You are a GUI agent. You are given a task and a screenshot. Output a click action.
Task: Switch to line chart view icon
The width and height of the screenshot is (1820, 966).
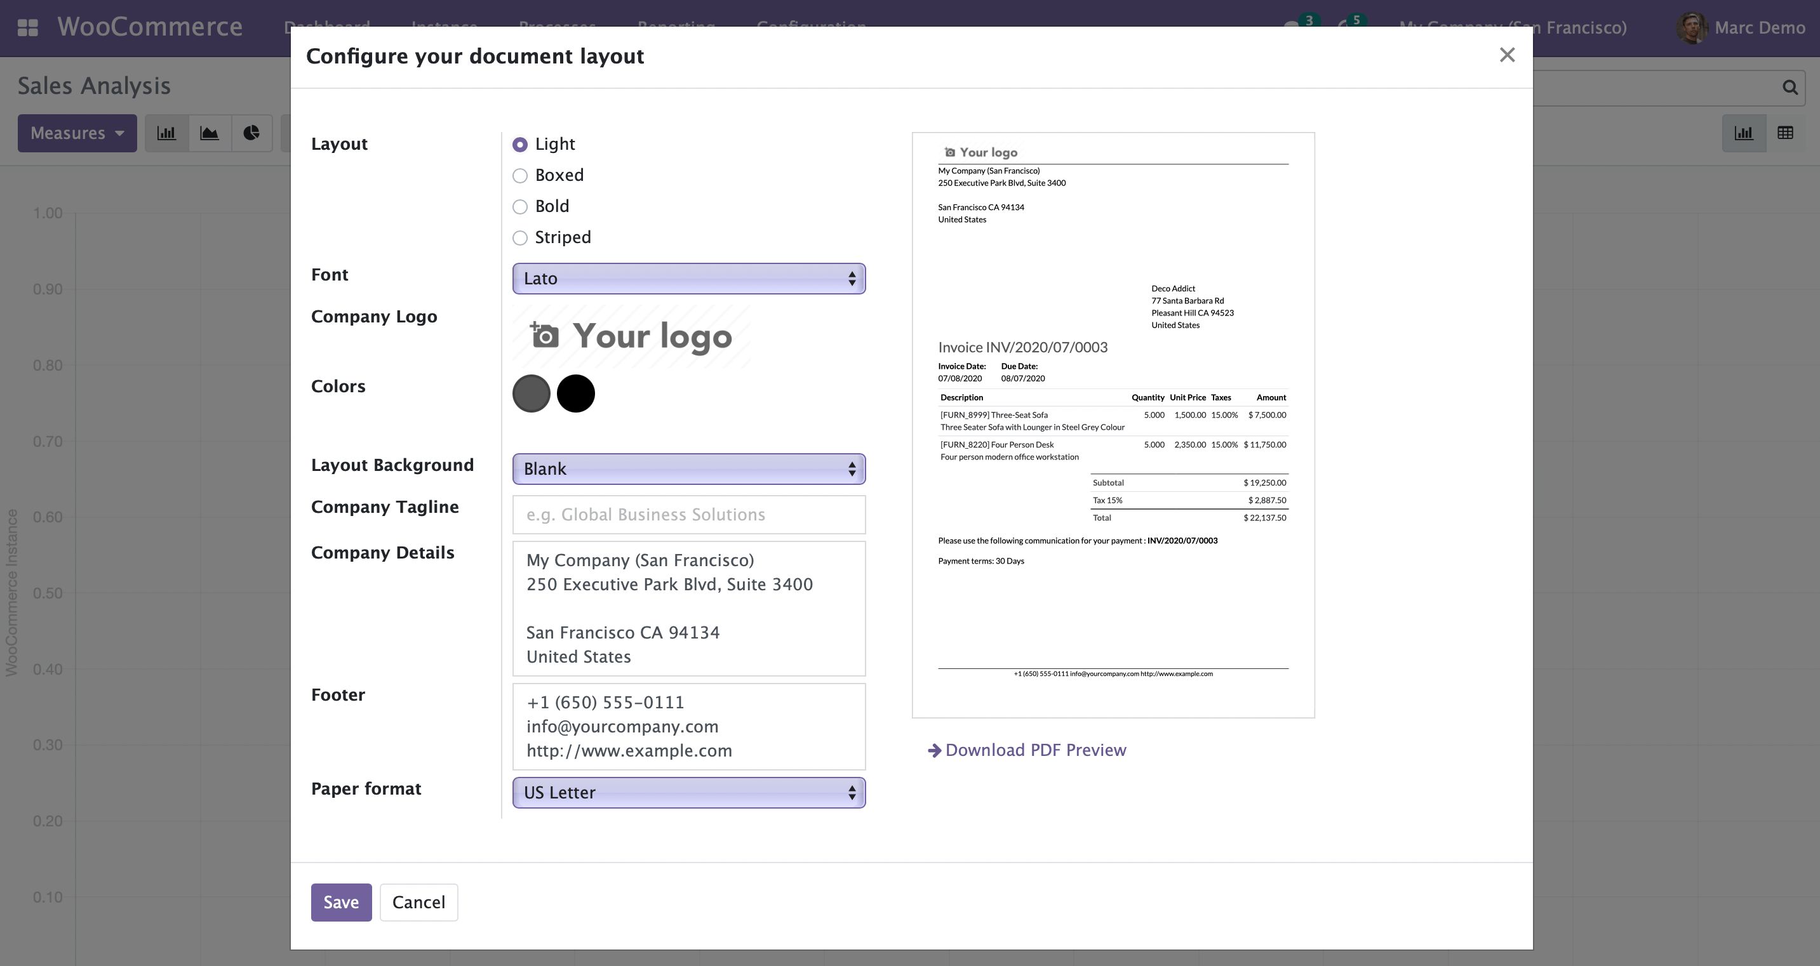point(209,133)
